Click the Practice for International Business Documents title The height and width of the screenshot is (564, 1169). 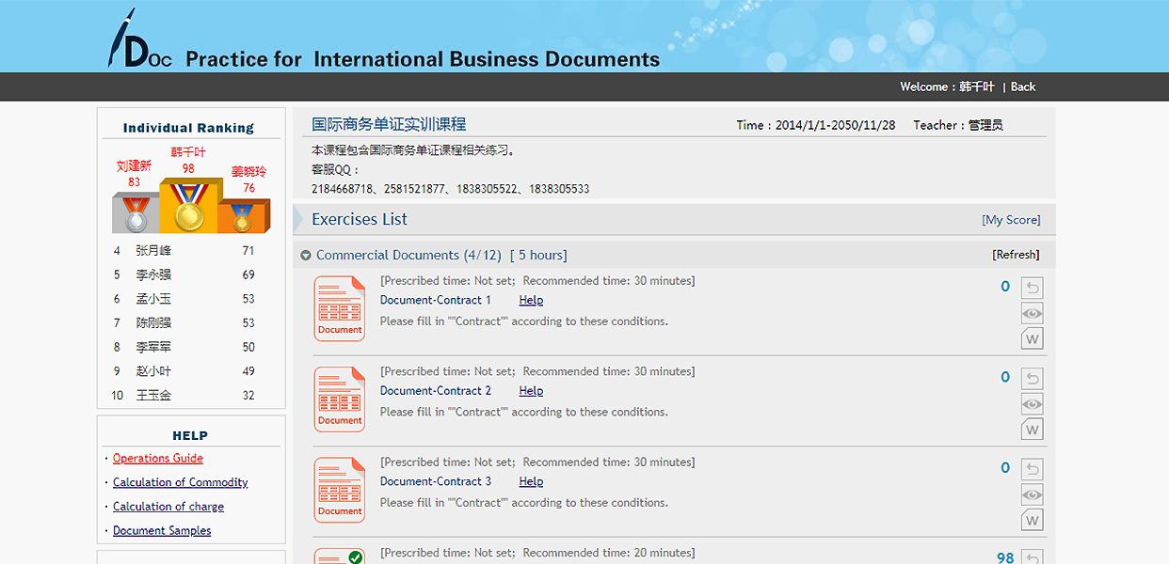(x=423, y=59)
